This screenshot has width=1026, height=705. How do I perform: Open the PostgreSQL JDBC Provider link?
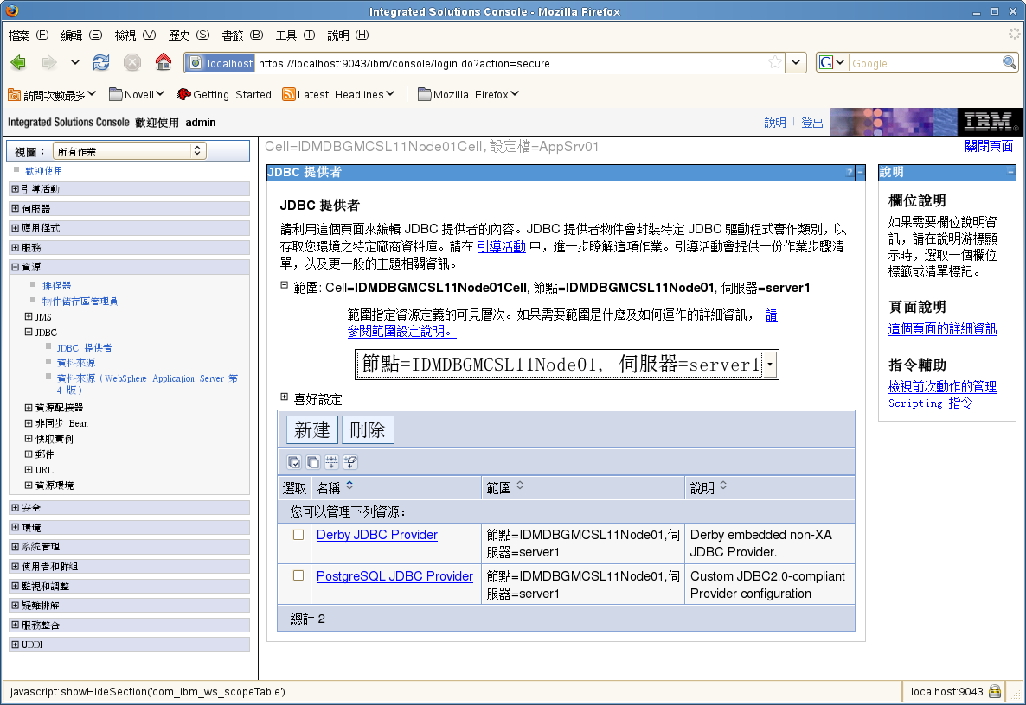pos(394,576)
